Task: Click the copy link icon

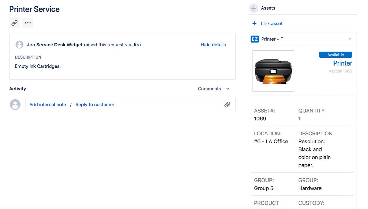Action: 15,23
